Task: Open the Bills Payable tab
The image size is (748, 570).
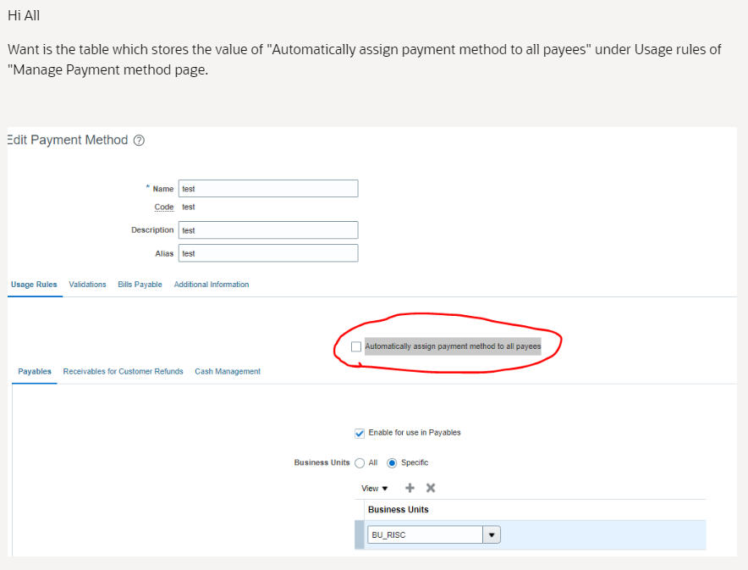Action: (140, 285)
